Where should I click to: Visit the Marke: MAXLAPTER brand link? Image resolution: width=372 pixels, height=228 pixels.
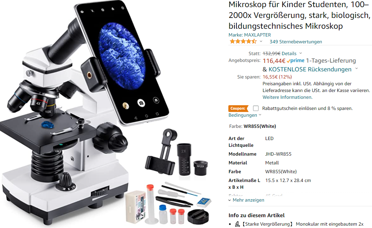tap(250, 35)
